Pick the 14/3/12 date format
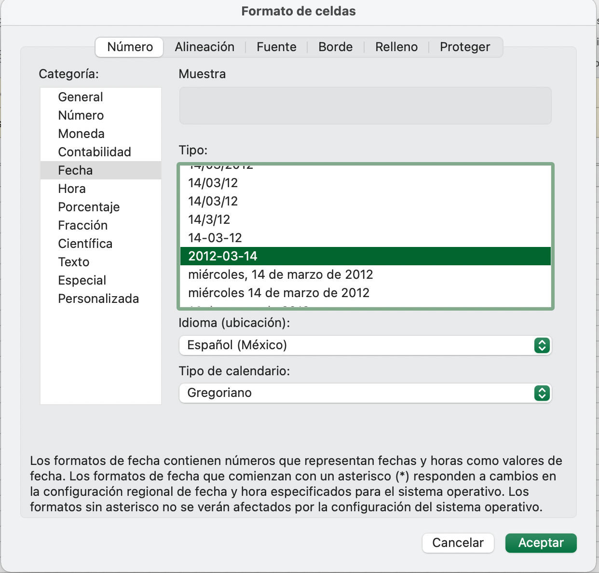599x573 pixels. pos(209,219)
